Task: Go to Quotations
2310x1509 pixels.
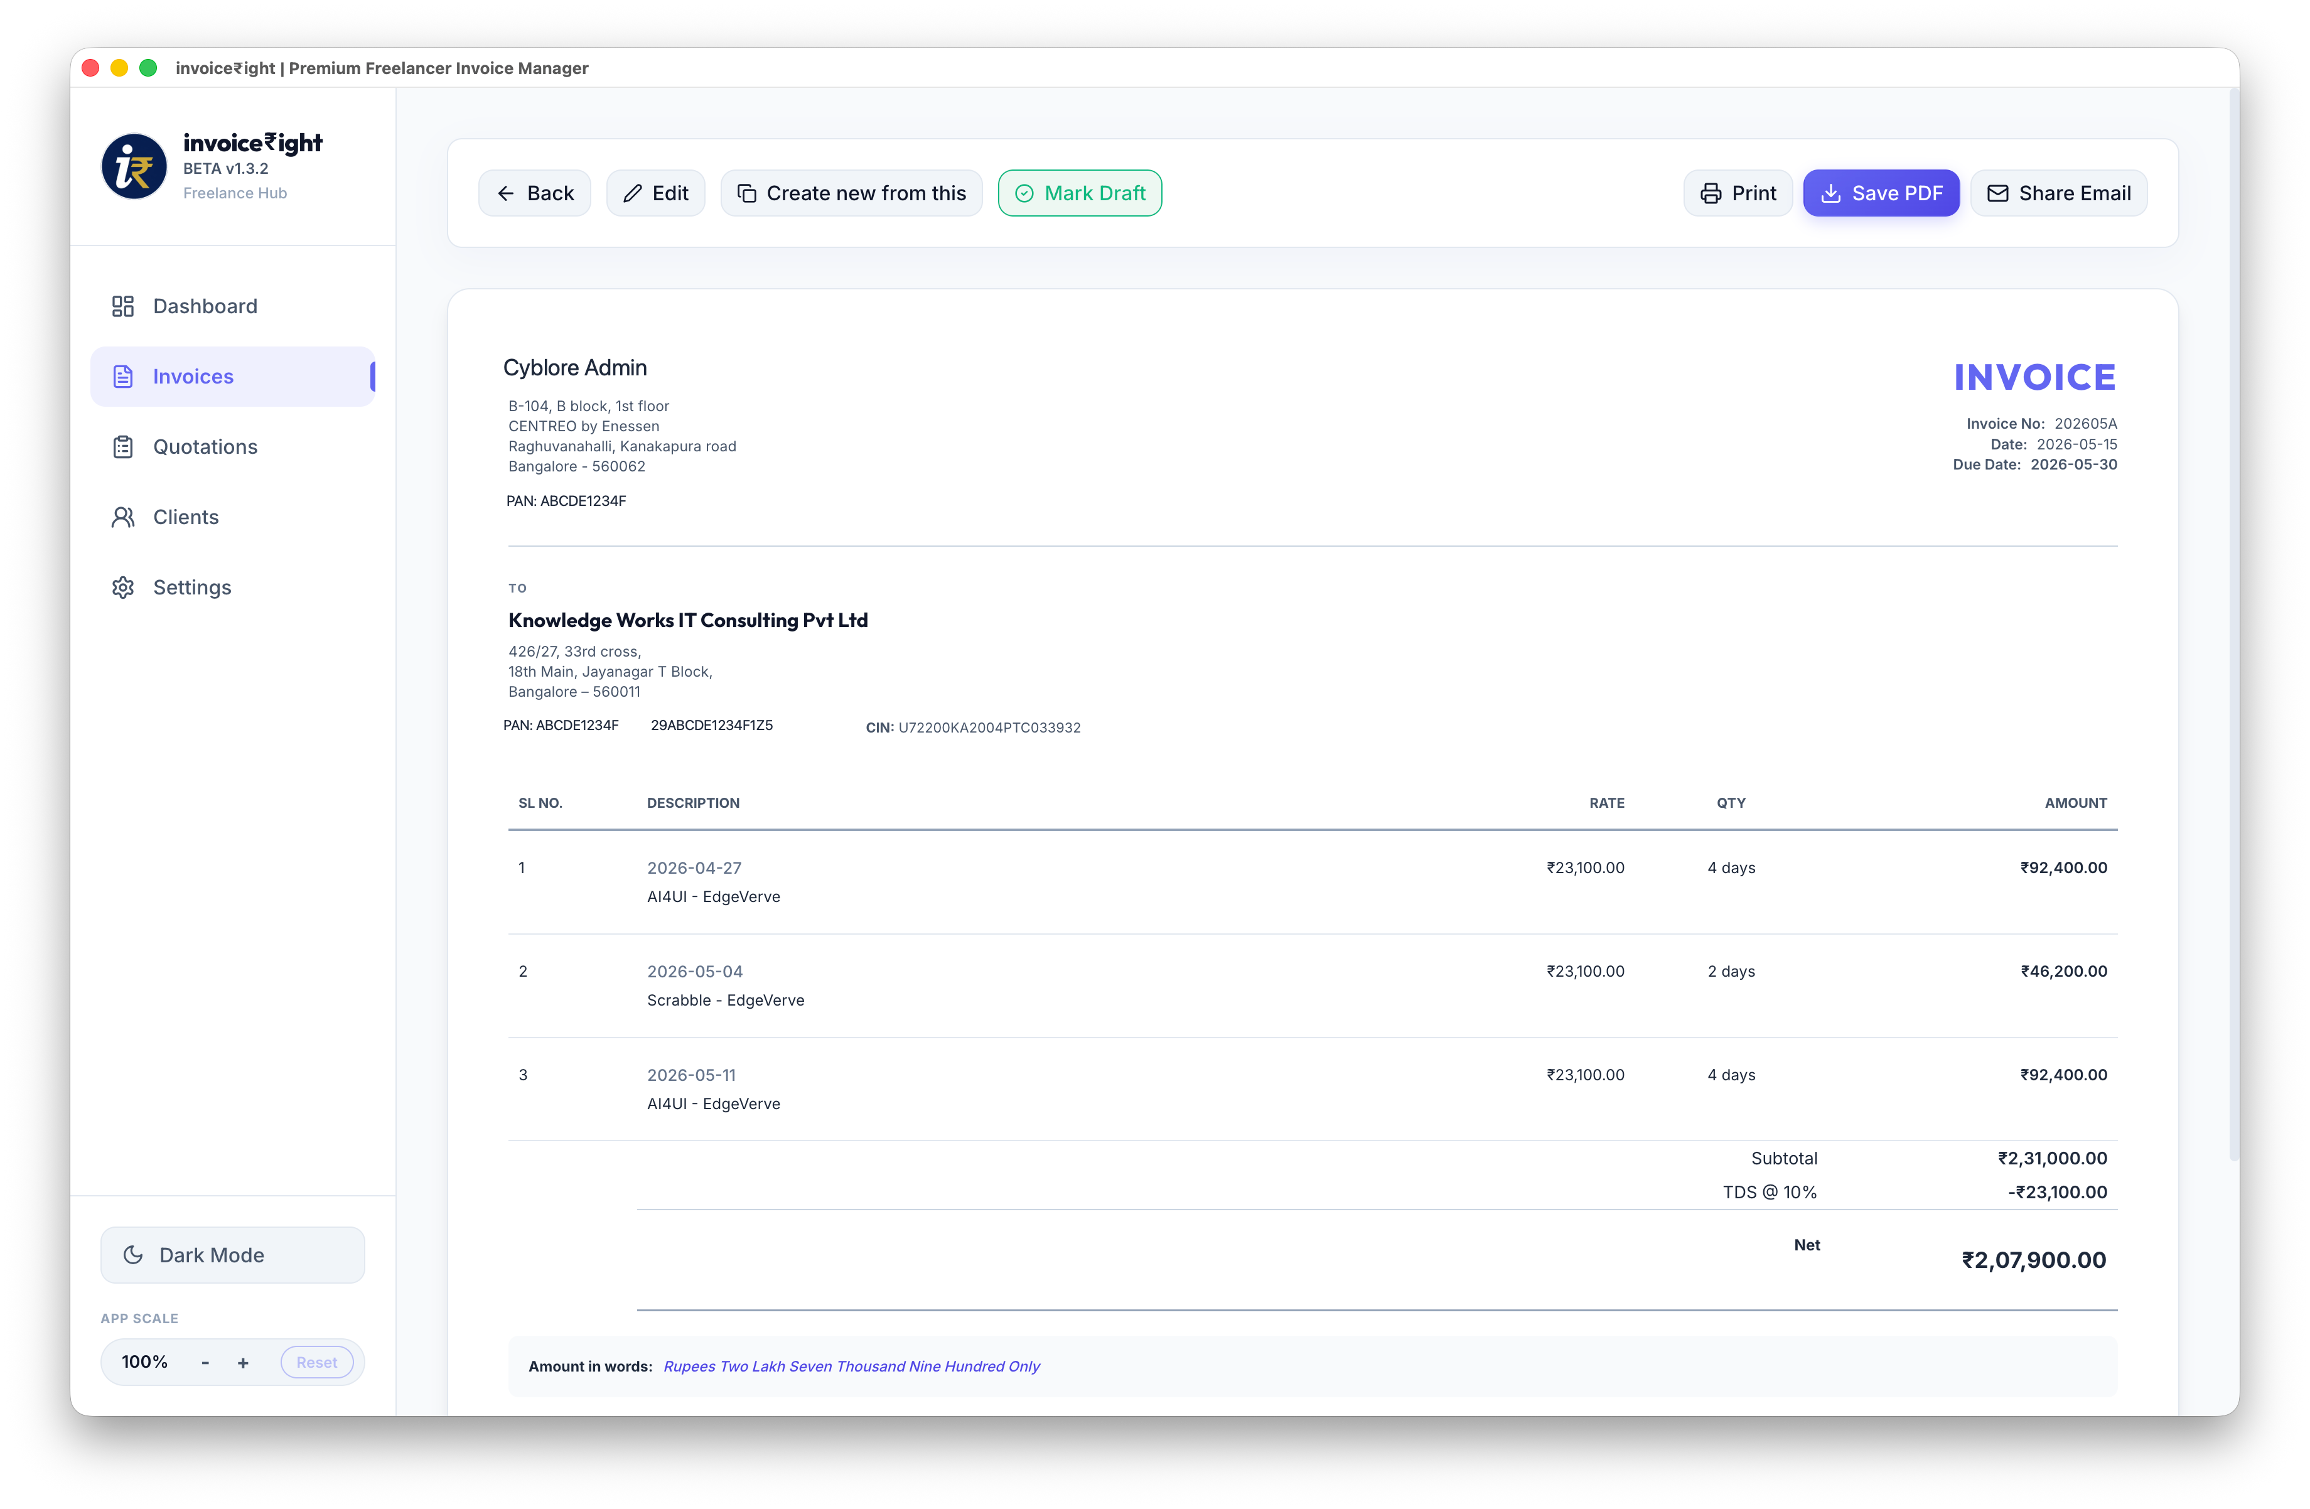Action: pos(233,448)
